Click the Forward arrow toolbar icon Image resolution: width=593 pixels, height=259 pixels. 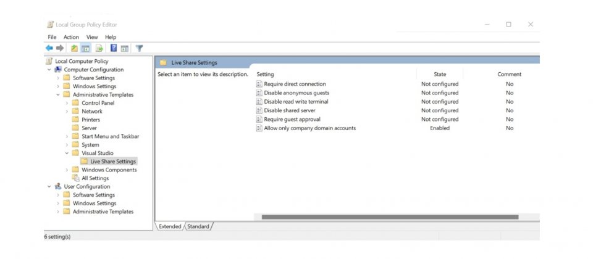point(60,48)
